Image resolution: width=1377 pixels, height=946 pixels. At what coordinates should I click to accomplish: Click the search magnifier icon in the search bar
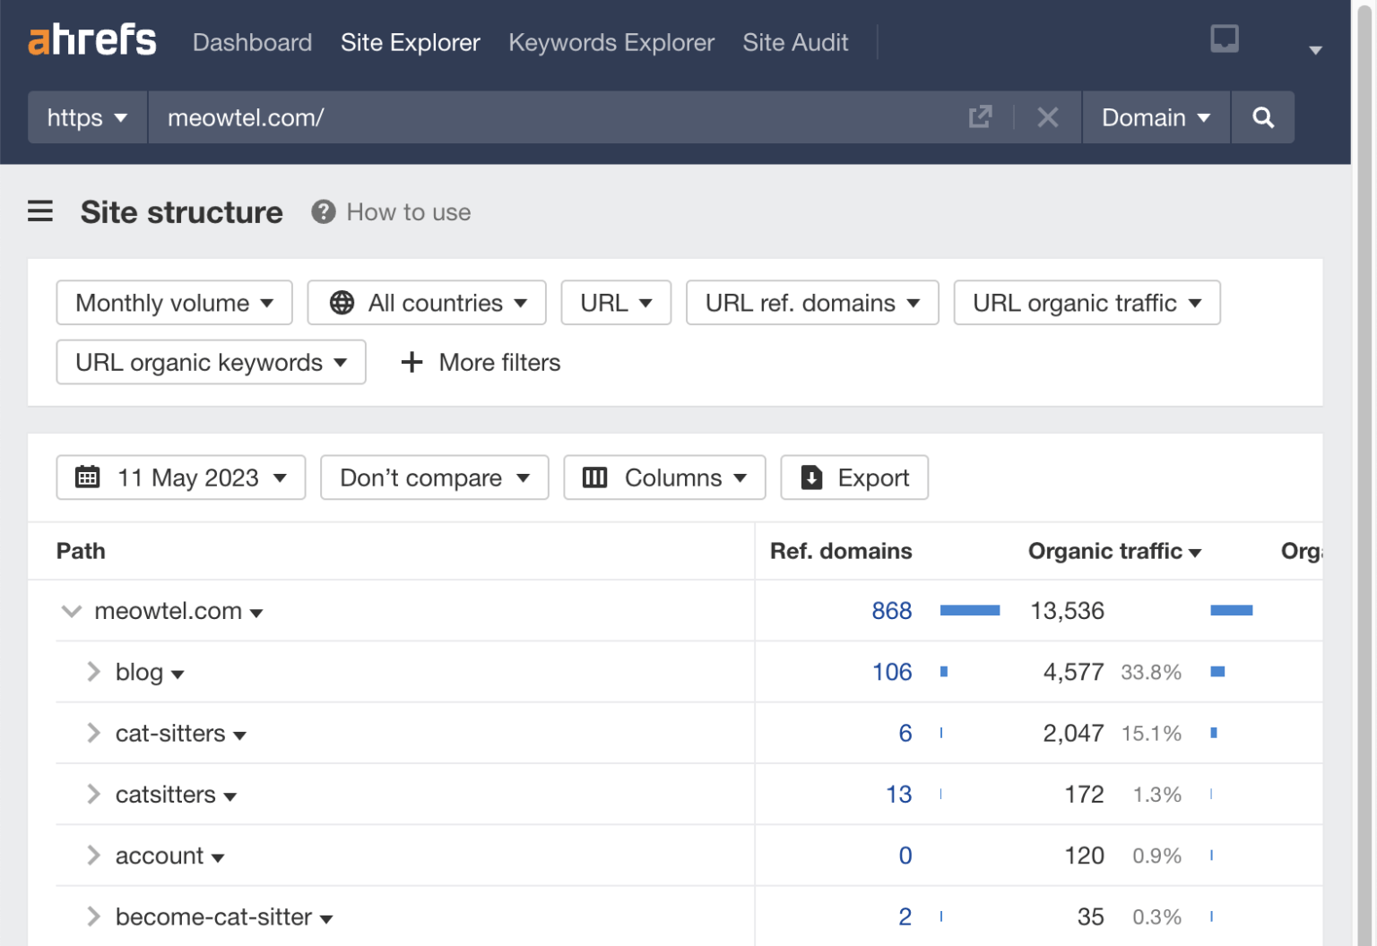tap(1263, 117)
